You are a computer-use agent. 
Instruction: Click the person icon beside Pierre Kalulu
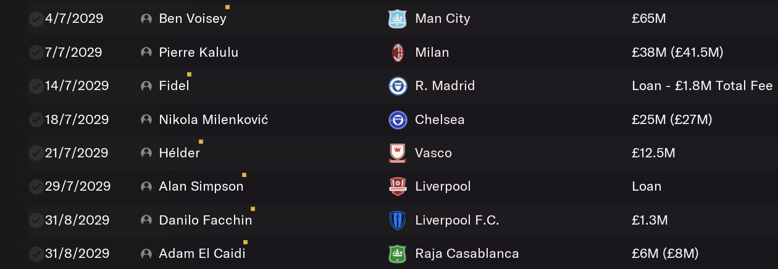pos(146,52)
